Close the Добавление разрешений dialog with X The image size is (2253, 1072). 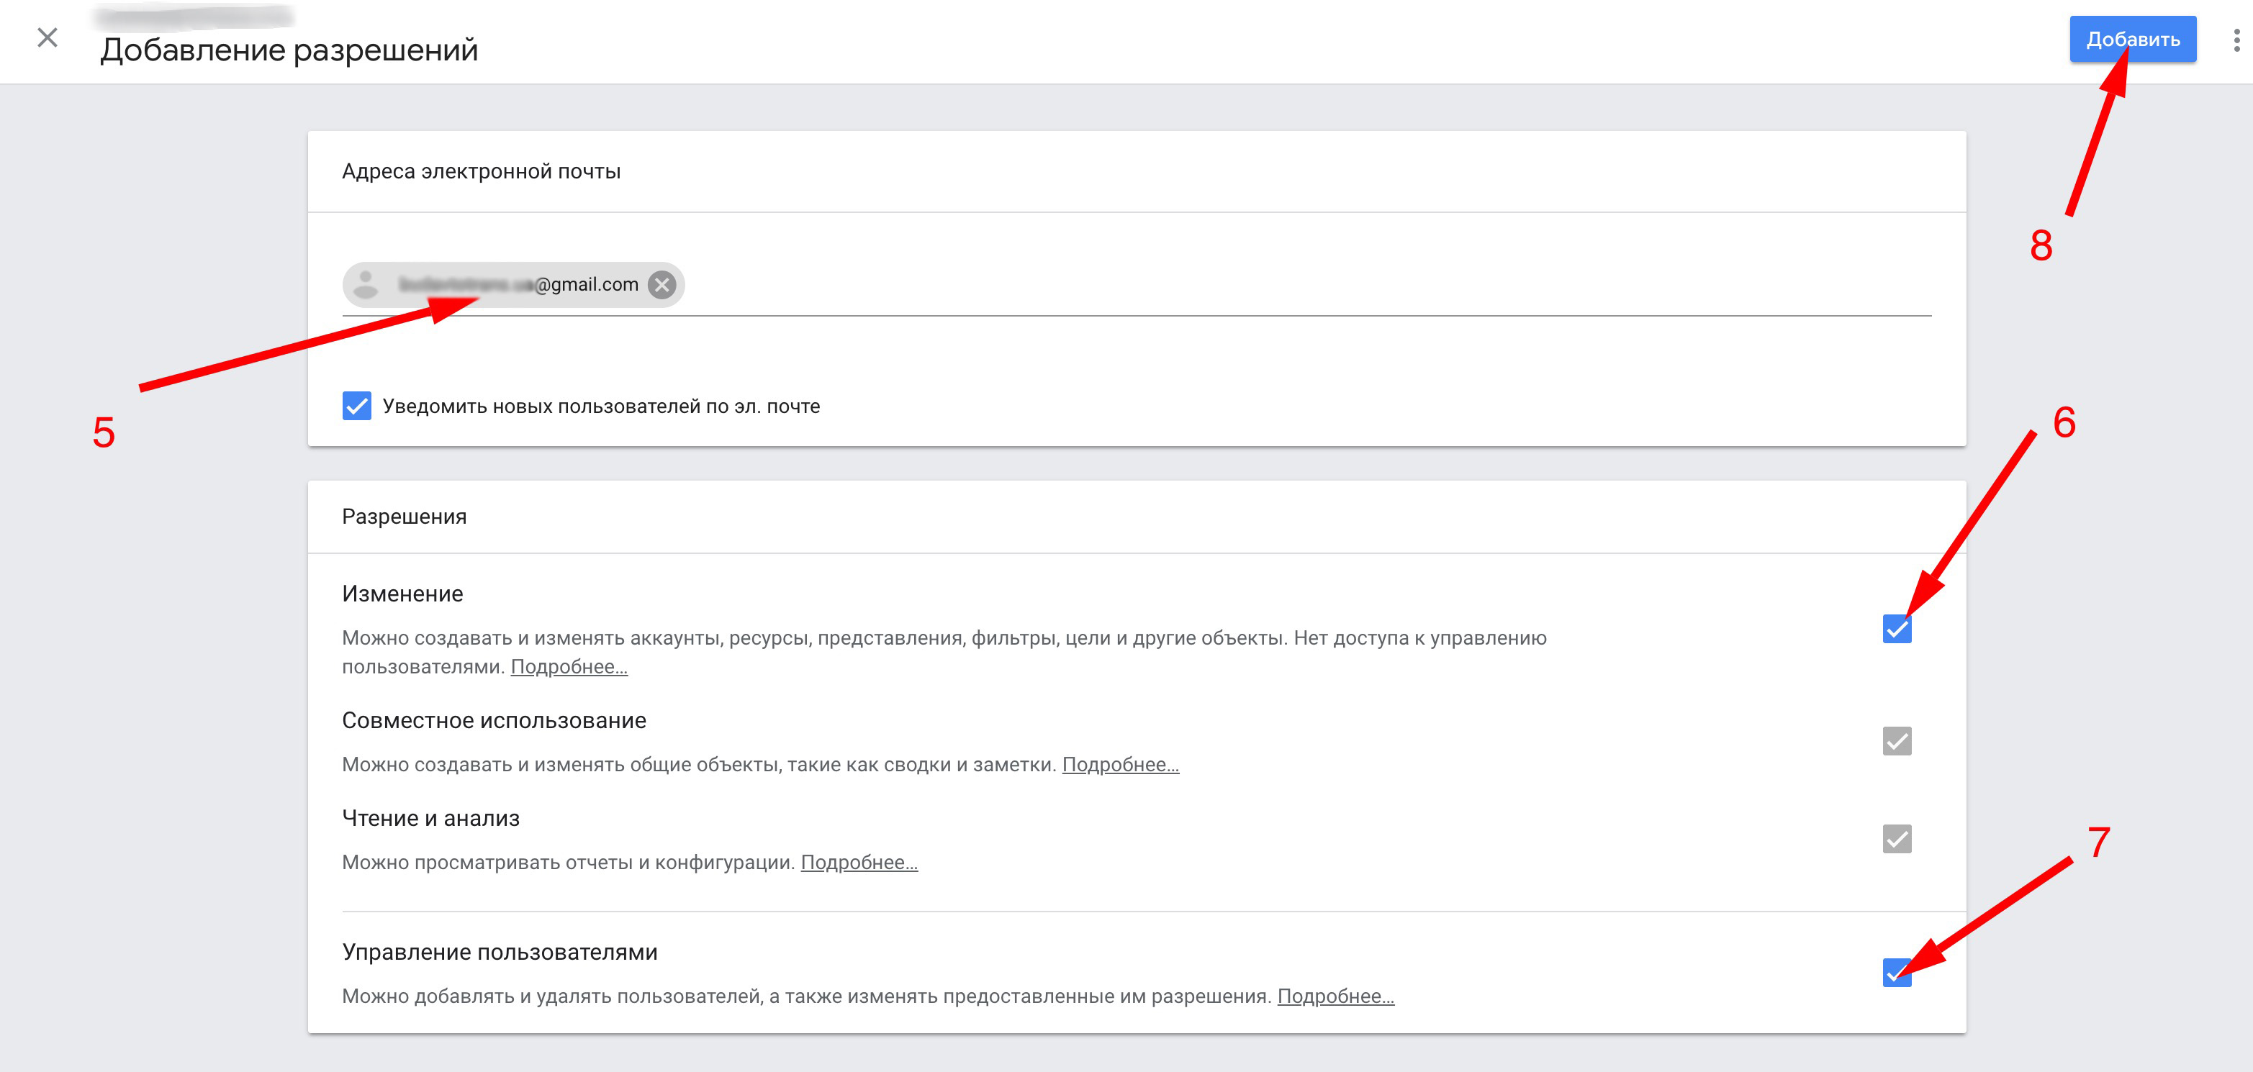(48, 37)
